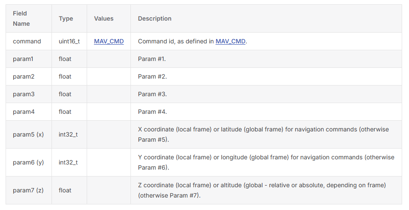Select the param1 field name cell
Image resolution: width=409 pixels, height=210 pixels.
(24, 59)
